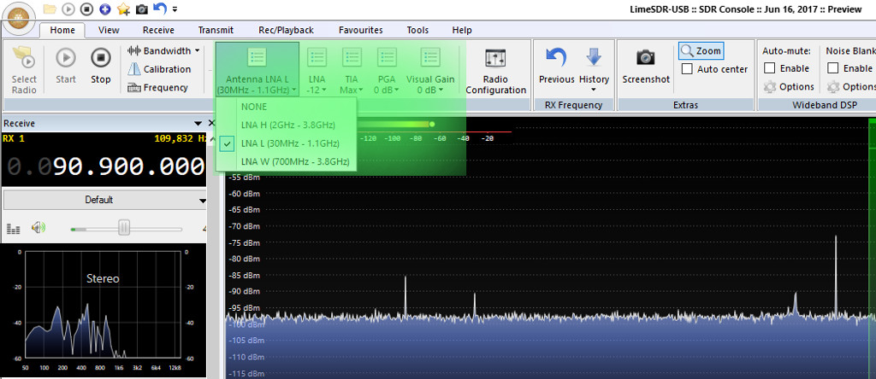Click the volume slider handle
This screenshot has height=379, width=876.
pos(124,227)
